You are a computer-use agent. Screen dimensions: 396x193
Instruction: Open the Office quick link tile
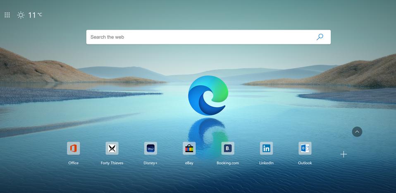[x=74, y=148]
